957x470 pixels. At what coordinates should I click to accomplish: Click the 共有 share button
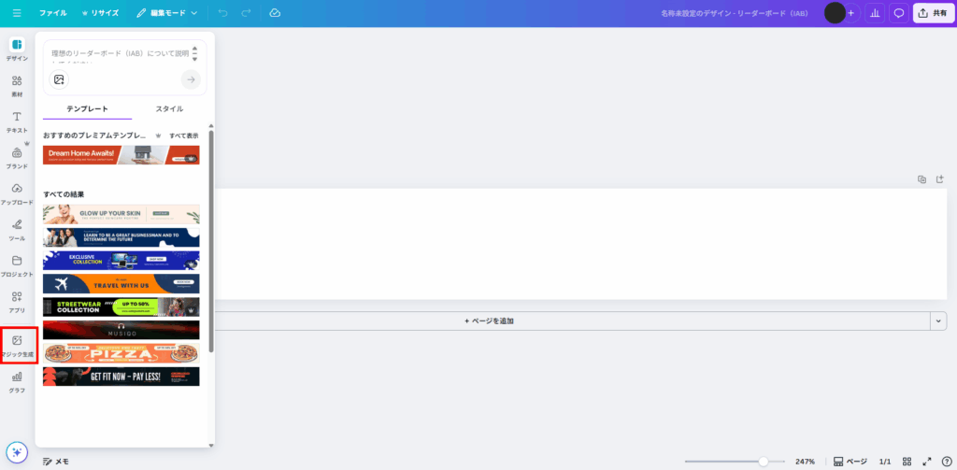(933, 13)
